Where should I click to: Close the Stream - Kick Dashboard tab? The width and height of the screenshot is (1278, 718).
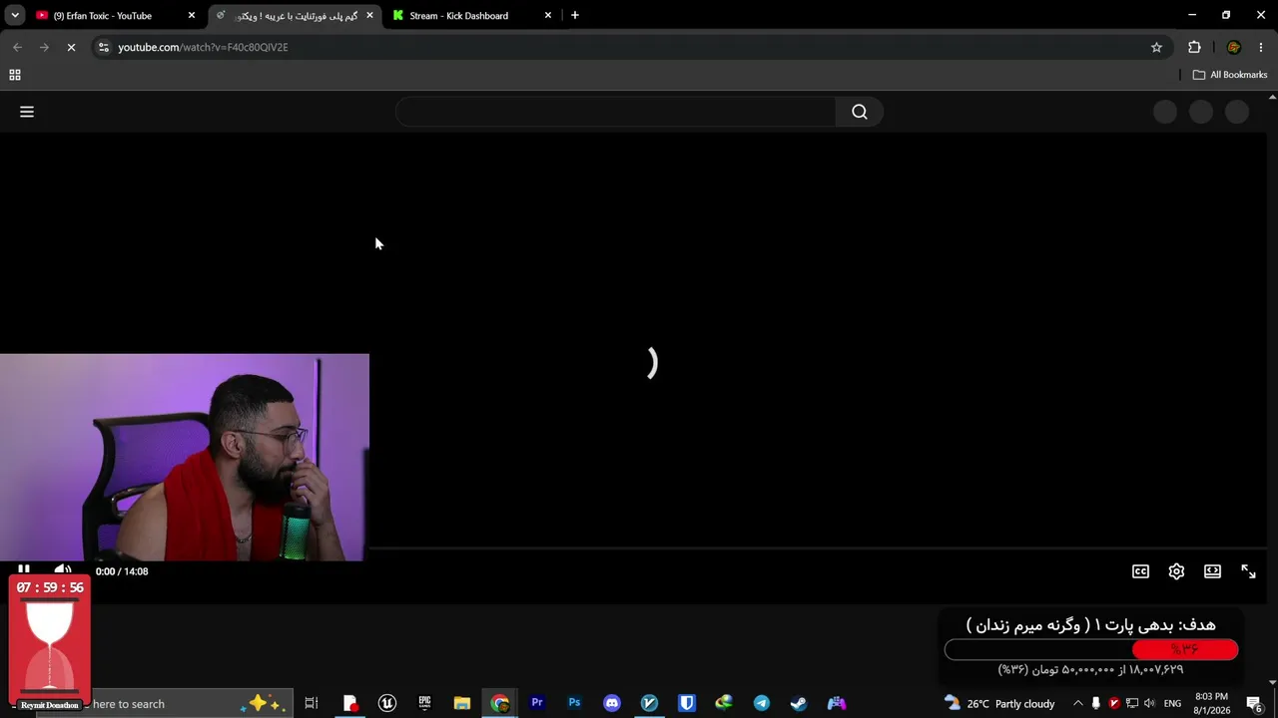(548, 15)
